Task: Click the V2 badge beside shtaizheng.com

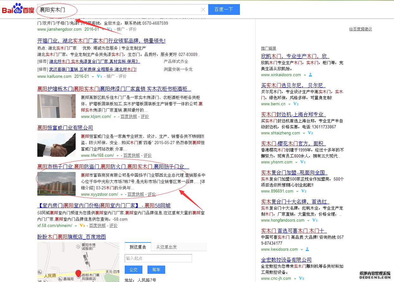Action: click(310, 133)
